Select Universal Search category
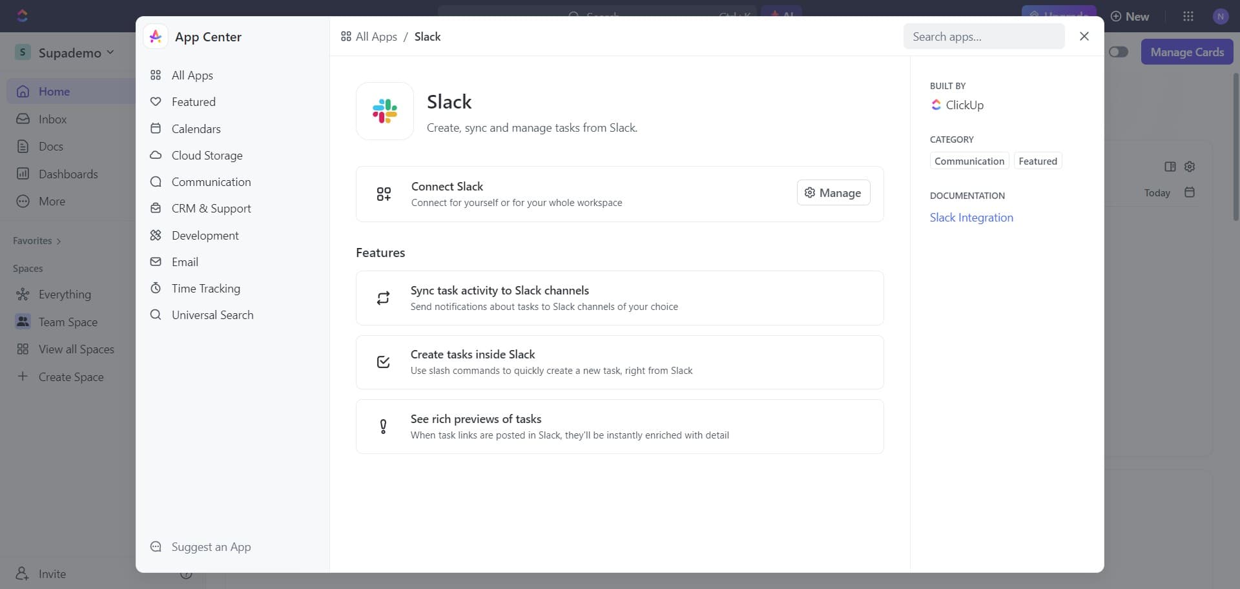This screenshot has height=589, width=1240. [212, 315]
